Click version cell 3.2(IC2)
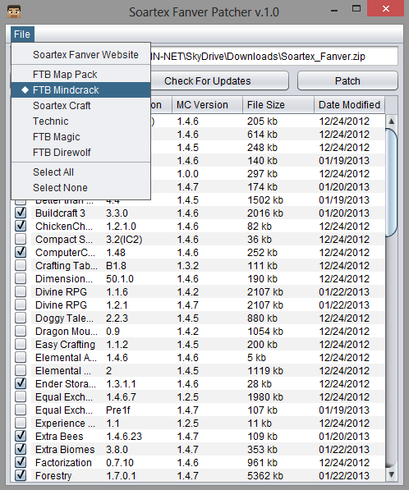This screenshot has height=490, width=409. 124,240
